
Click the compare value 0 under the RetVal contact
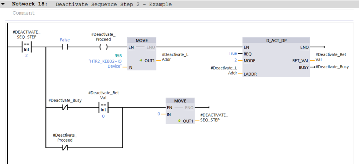pyautogui.click(x=103, y=116)
